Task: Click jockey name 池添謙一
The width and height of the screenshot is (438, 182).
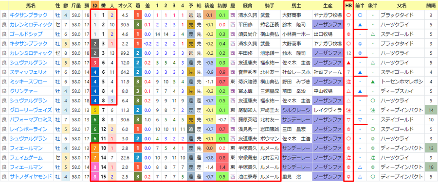Action: coord(269,53)
